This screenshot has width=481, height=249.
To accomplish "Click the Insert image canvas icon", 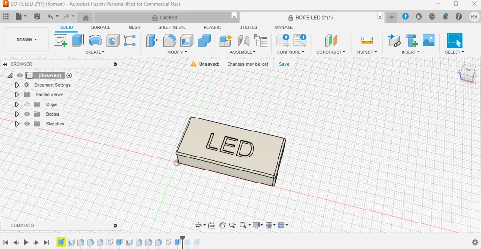I will click(x=429, y=40).
